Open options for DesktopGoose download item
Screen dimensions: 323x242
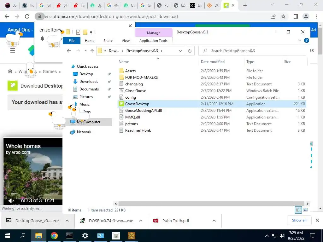67,221
